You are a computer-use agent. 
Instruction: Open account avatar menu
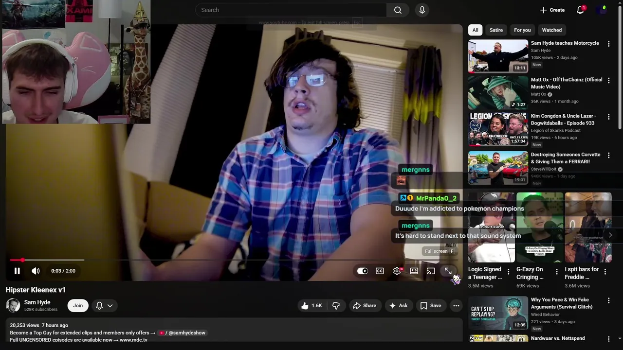(x=603, y=10)
